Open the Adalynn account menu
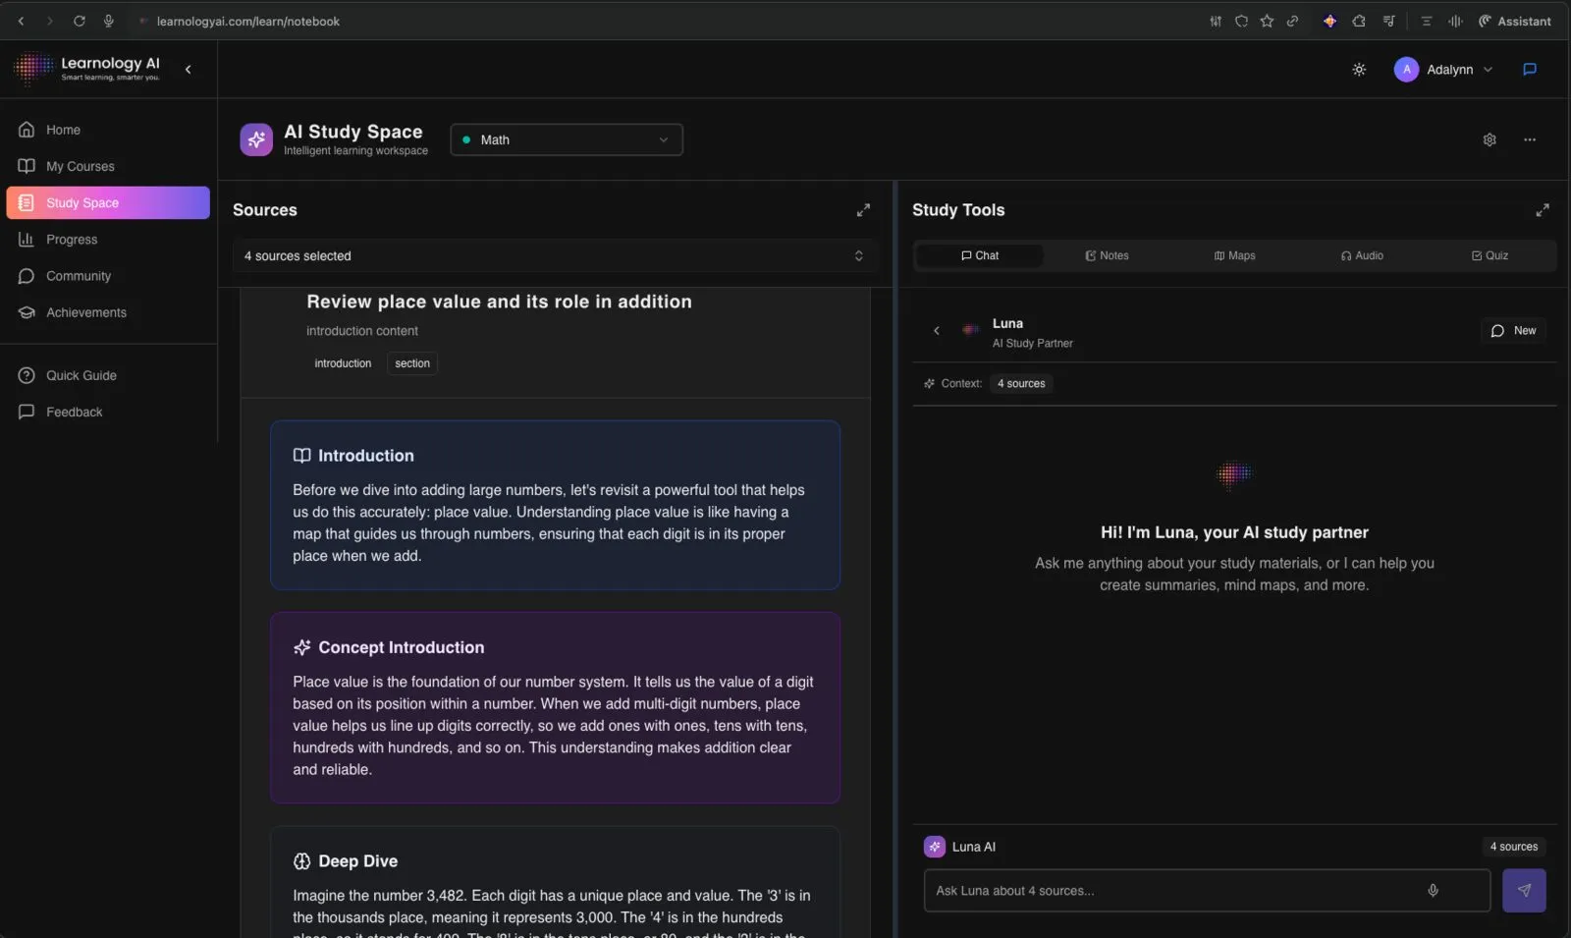 [x=1443, y=70]
